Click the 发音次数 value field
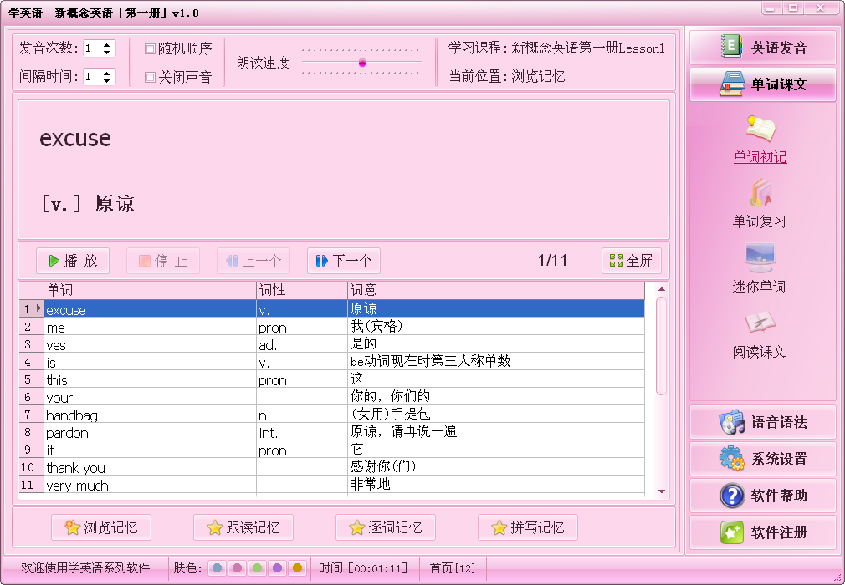The image size is (845, 585). [93, 48]
